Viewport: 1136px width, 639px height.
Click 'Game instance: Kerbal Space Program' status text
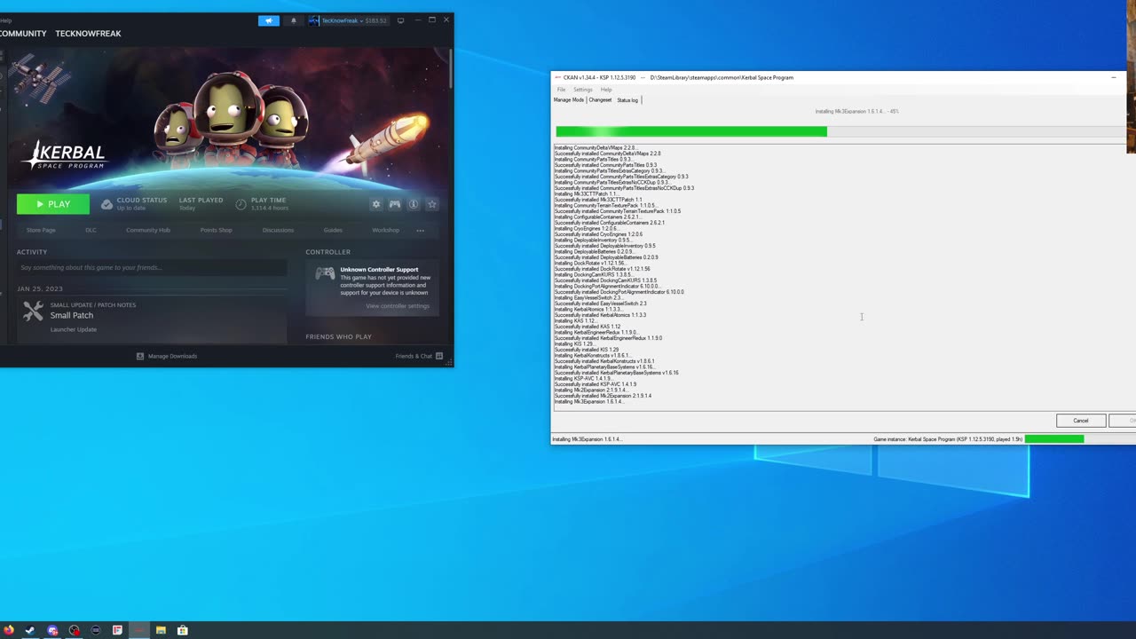click(948, 439)
